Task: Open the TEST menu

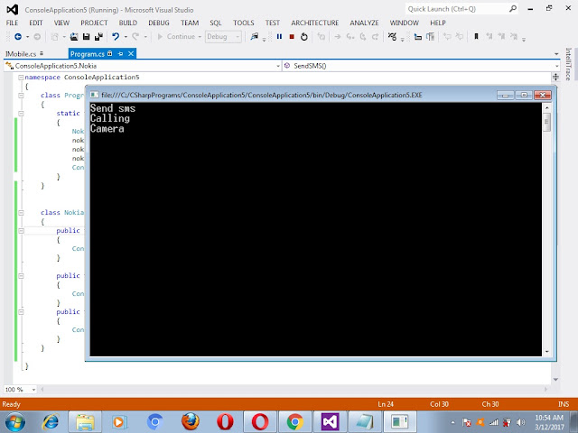Action: tap(273, 23)
